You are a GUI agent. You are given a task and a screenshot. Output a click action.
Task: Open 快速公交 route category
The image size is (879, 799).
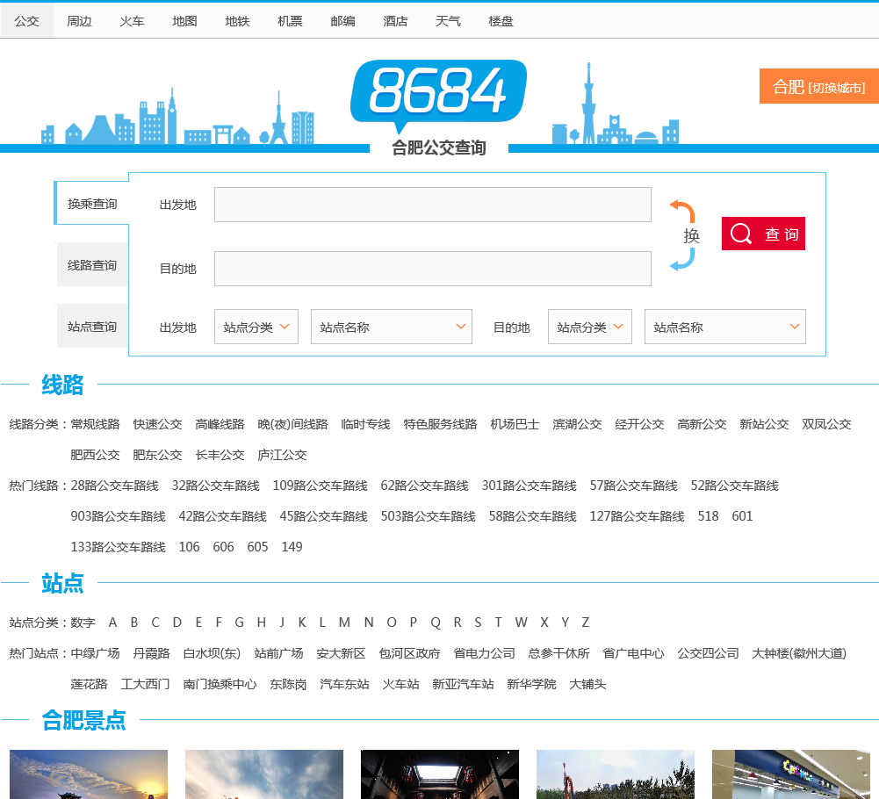(x=157, y=424)
